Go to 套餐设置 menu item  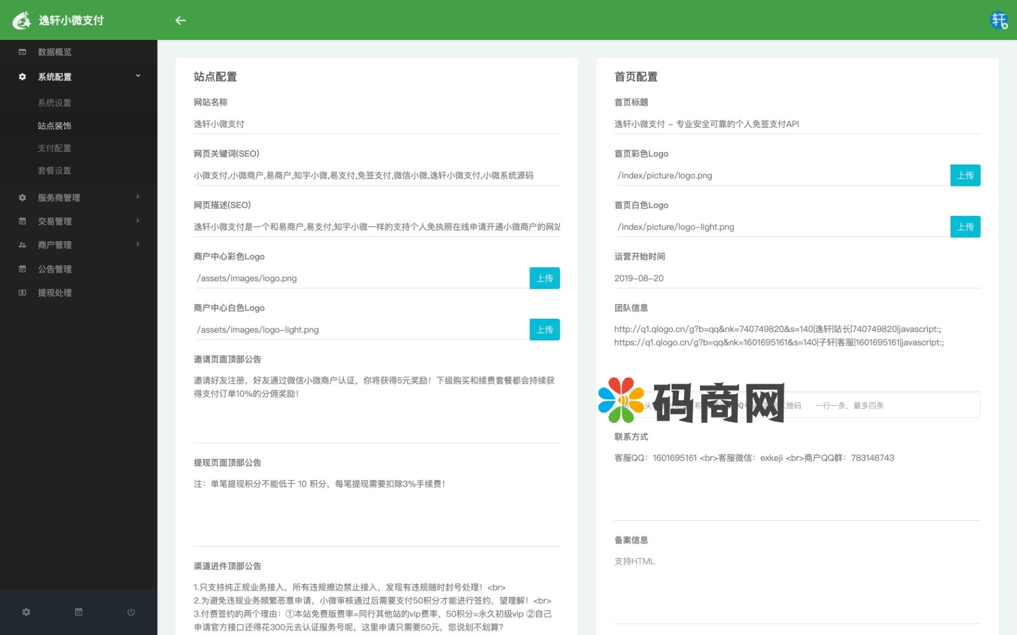[55, 171]
